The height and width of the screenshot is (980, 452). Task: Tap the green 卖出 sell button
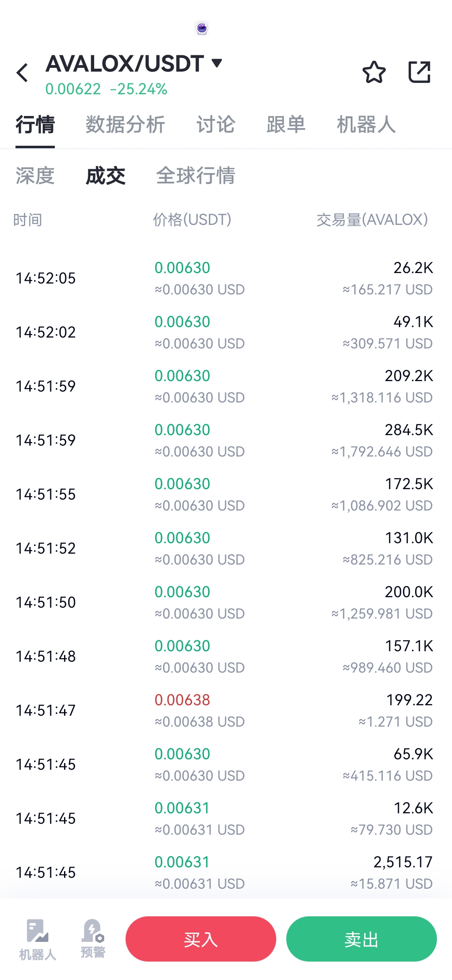coord(362,939)
